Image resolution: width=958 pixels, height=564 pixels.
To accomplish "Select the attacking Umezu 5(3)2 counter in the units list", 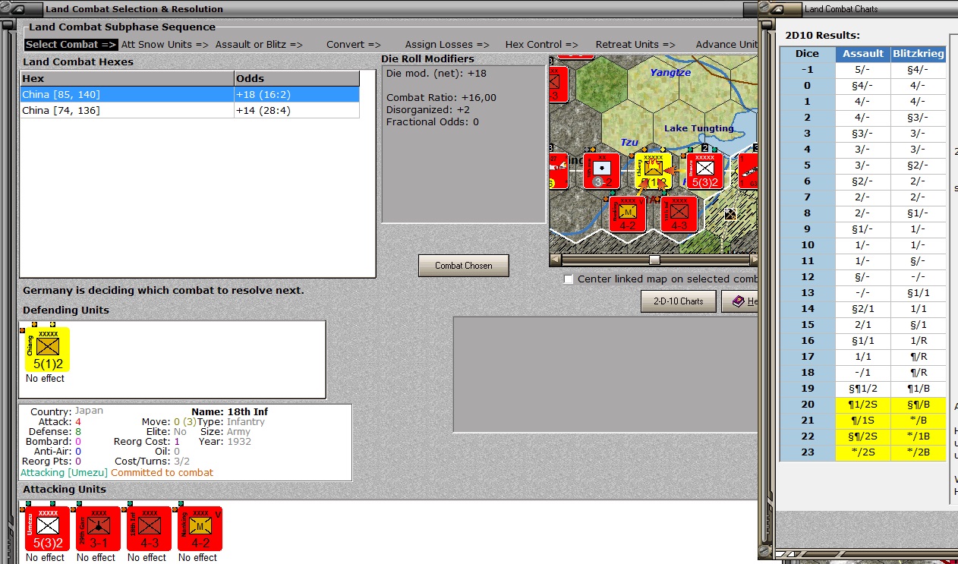I will coord(47,528).
